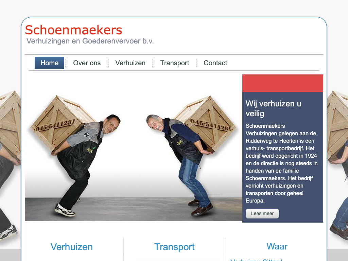Click the Lees meer button
The height and width of the screenshot is (261, 348).
[x=262, y=213]
